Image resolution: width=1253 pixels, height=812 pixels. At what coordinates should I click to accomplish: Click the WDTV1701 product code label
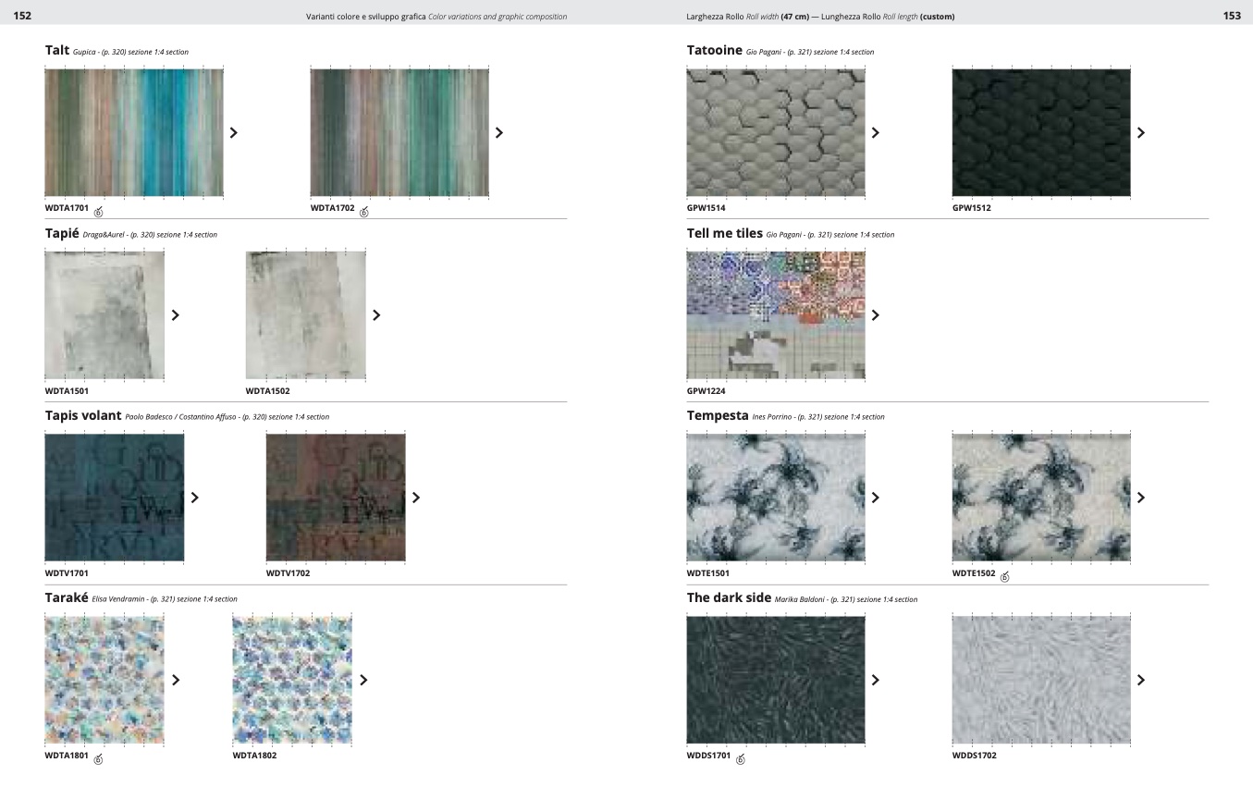pyautogui.click(x=67, y=573)
